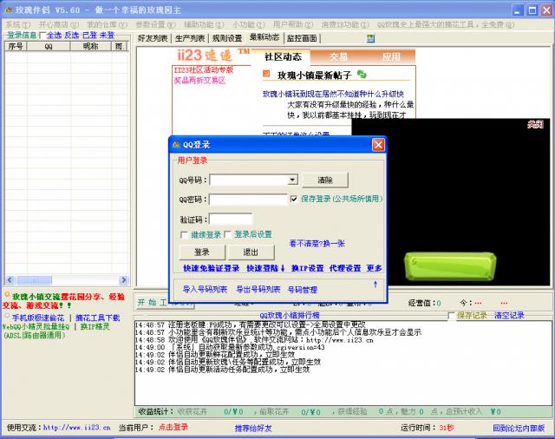Screen dimensions: 555x439
Task: Uncheck 保存登录 (公共场所慎用)
Action: click(x=293, y=199)
